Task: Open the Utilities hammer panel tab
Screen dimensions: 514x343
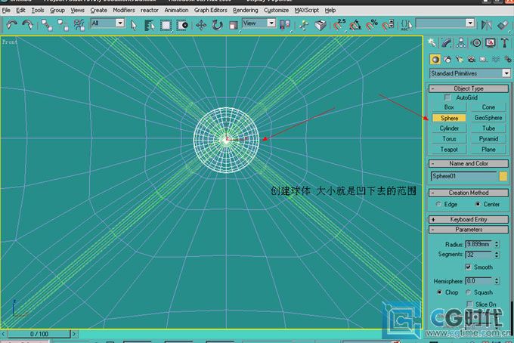Action: point(504,42)
